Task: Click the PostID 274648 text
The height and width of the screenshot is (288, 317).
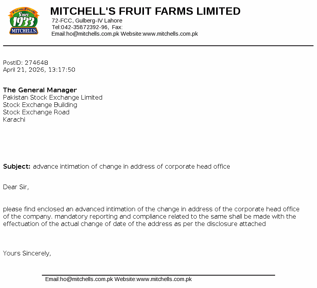Action: (26, 62)
